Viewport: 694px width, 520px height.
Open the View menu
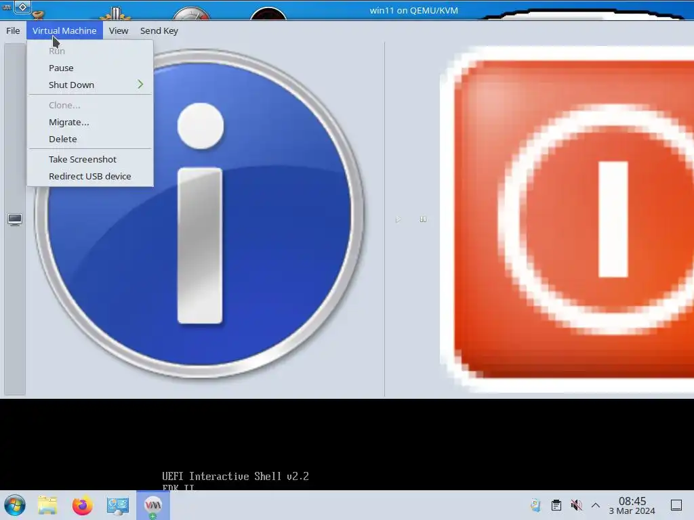119,30
